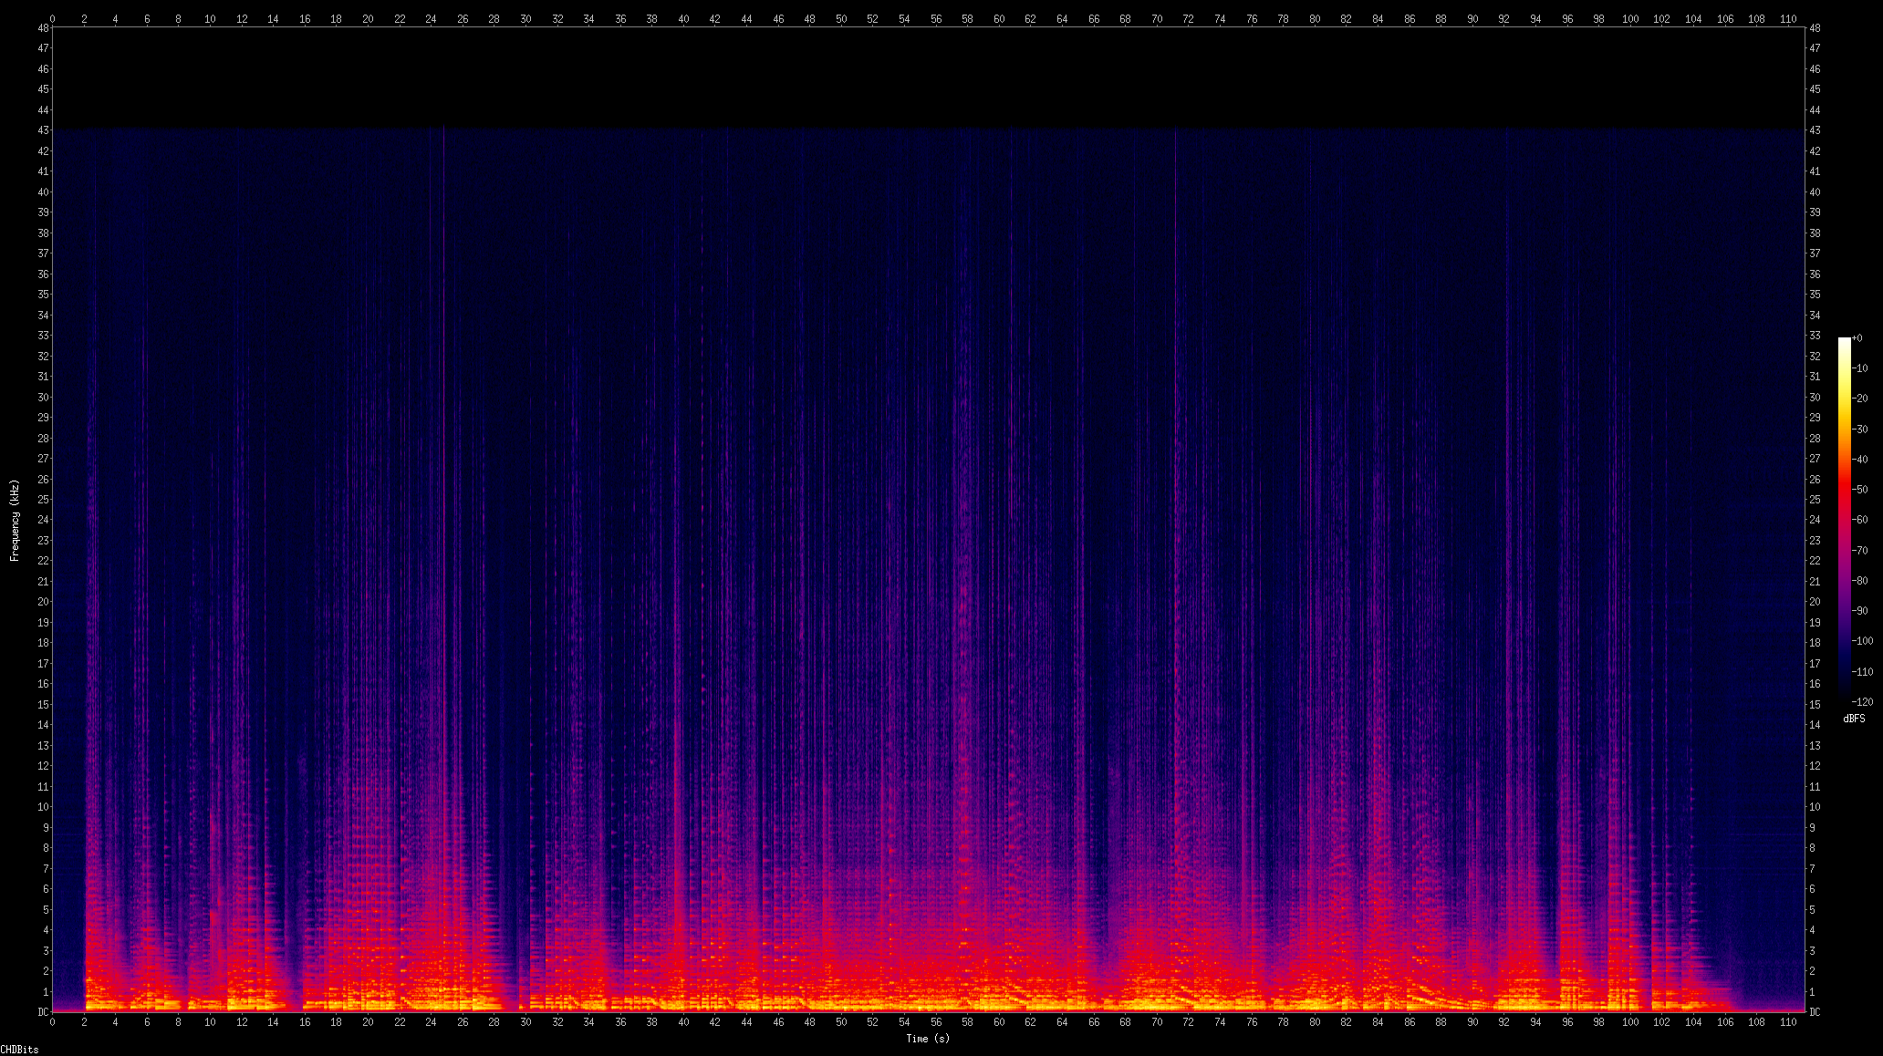Click the Time (s) axis label
1883x1056 pixels.
click(928, 1039)
